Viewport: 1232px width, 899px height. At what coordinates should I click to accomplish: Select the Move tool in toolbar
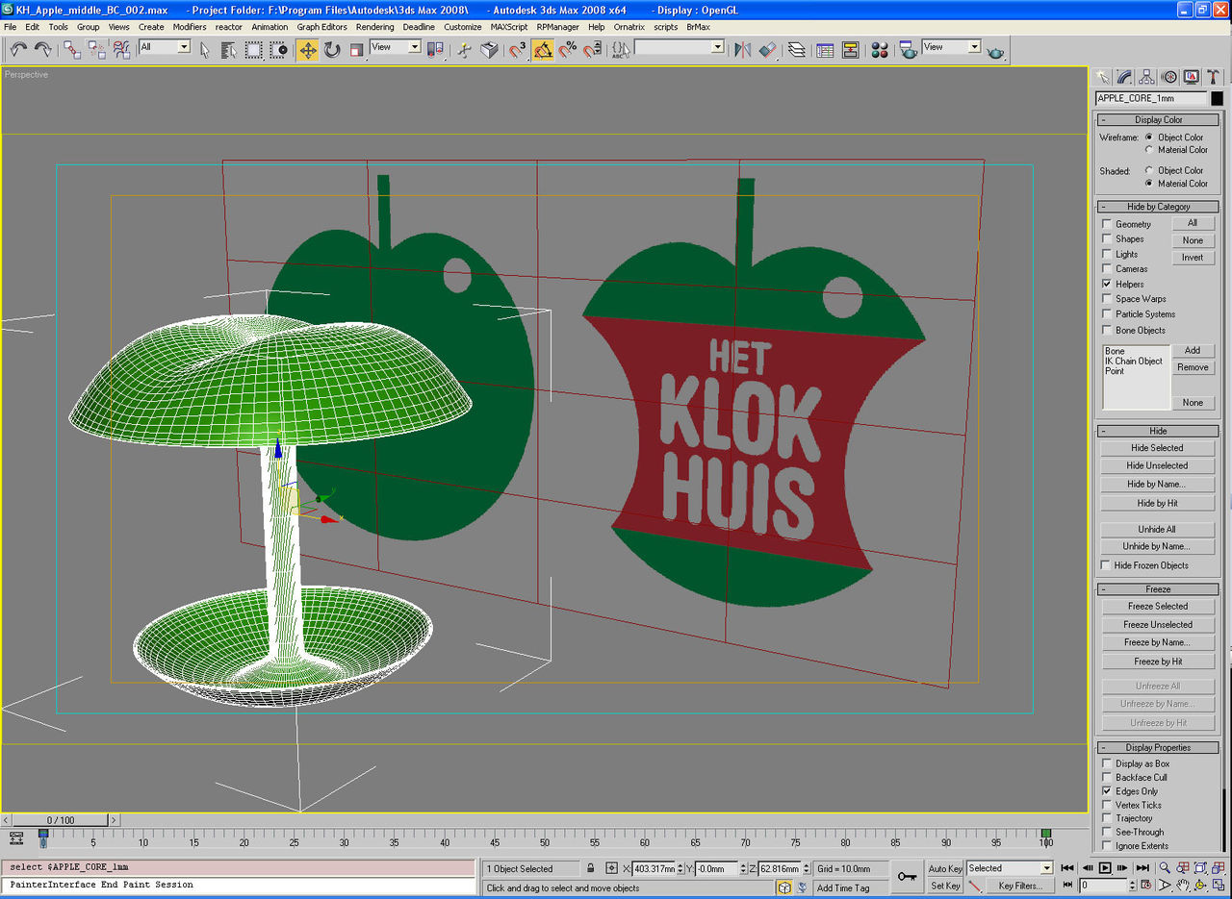(308, 50)
